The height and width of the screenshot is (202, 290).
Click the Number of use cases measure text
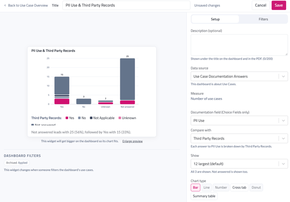(x=206, y=99)
